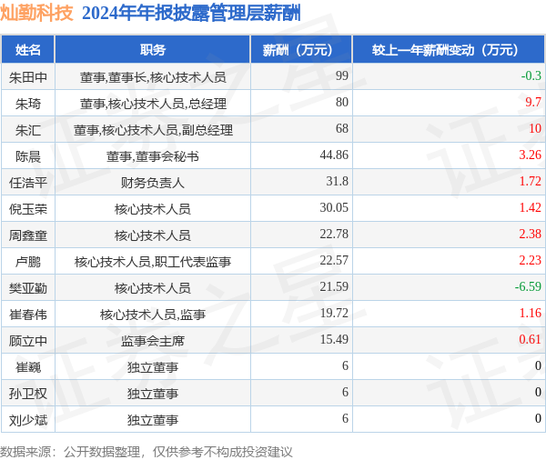Click salary value 19.72
546x460 pixels.
coord(334,313)
